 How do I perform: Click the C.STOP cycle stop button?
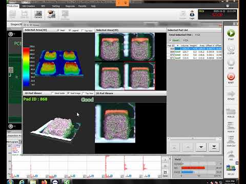pos(231,48)
